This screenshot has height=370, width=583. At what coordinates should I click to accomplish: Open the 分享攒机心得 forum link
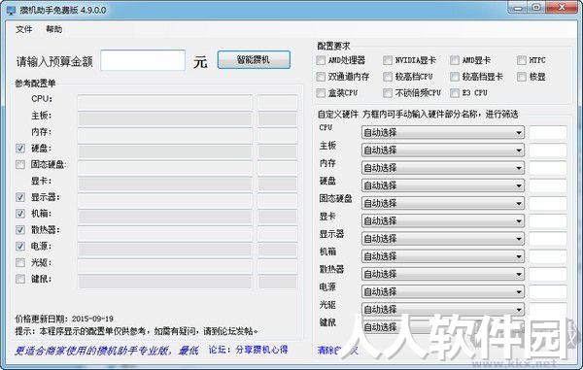261,350
